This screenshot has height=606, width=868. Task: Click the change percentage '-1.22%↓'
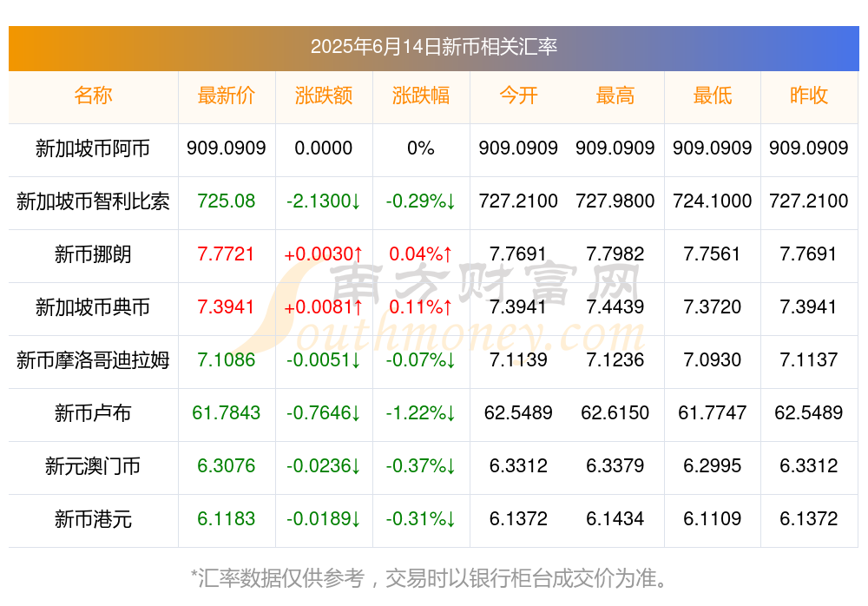click(x=421, y=412)
